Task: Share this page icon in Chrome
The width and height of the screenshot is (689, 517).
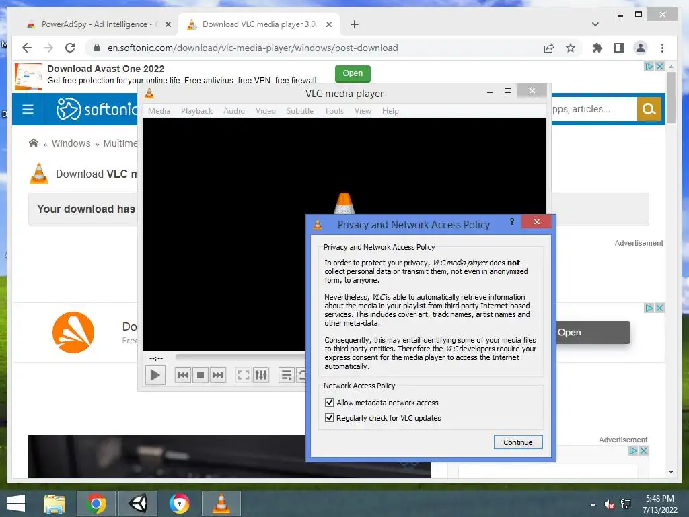Action: (x=549, y=48)
